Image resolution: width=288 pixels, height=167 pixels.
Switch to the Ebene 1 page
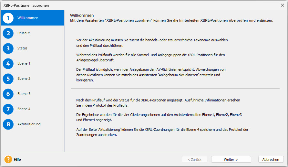coord(24,63)
